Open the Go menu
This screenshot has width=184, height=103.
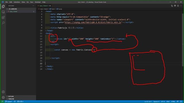(x=28, y=2)
